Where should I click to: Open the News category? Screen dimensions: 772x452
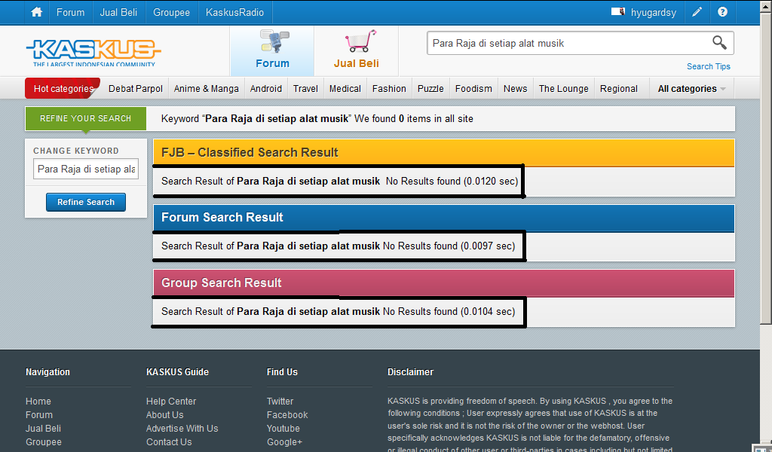click(516, 89)
